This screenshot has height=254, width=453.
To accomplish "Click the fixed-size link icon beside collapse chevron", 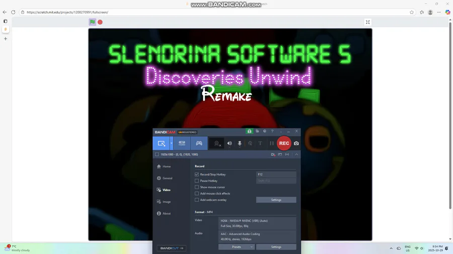I will [x=287, y=155].
